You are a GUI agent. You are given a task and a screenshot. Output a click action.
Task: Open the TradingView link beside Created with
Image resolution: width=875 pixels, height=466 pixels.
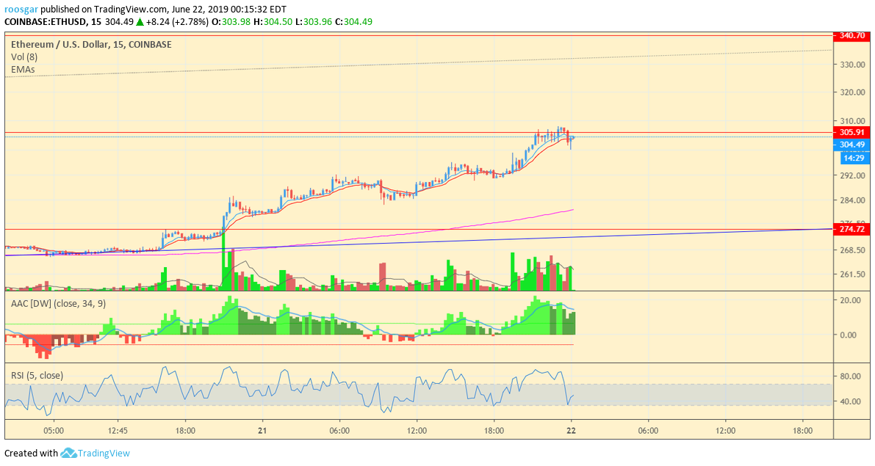point(104,454)
